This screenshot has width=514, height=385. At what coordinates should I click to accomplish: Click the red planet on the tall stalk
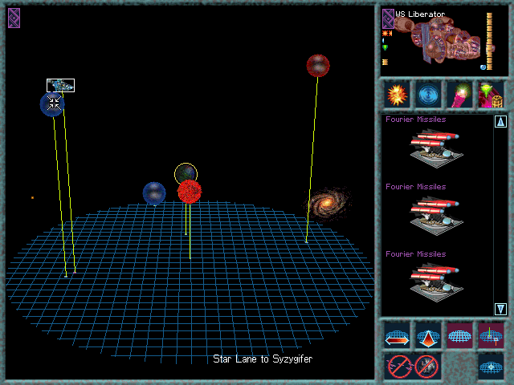318,66
